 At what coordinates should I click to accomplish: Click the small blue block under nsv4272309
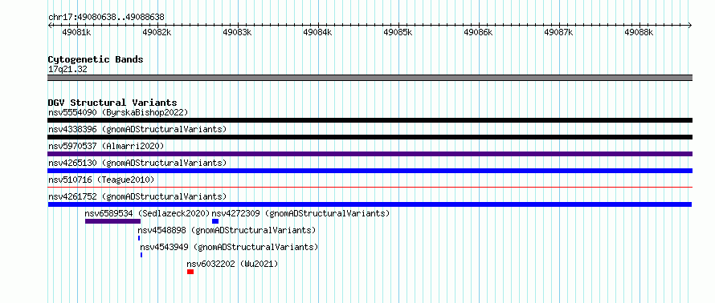coord(215,221)
